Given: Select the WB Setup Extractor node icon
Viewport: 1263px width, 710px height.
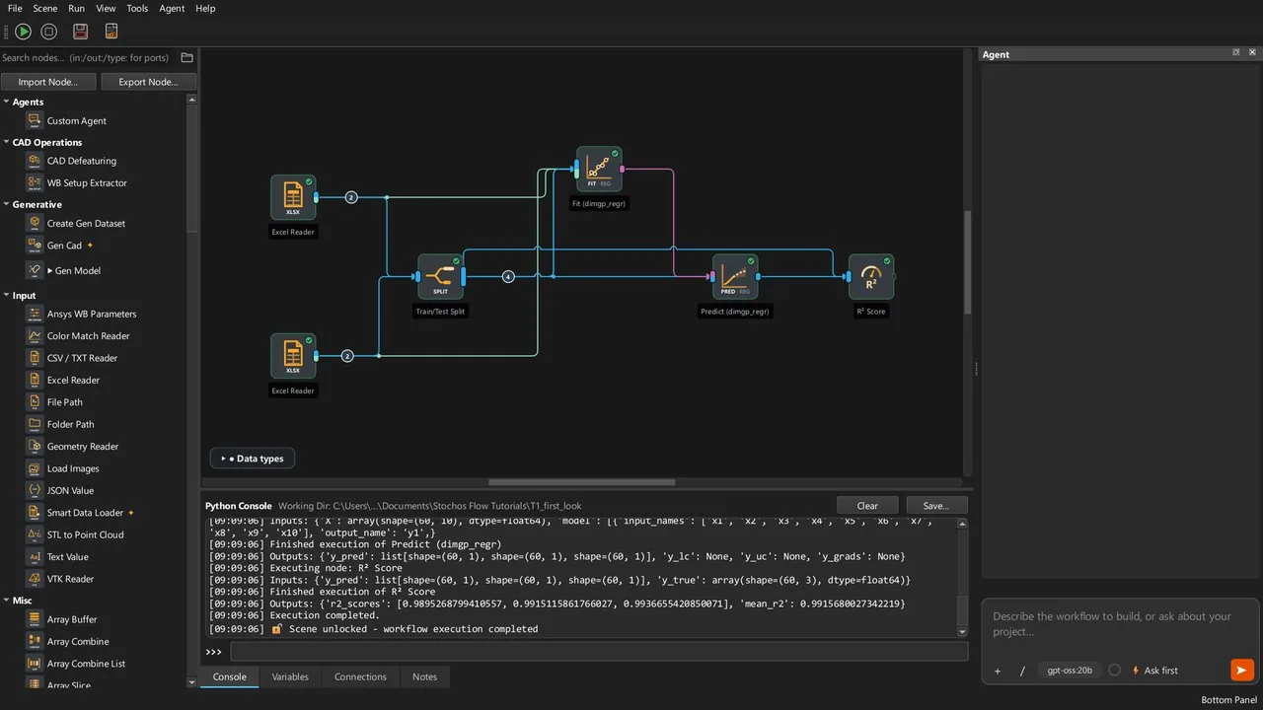Looking at the screenshot, I should [x=35, y=182].
